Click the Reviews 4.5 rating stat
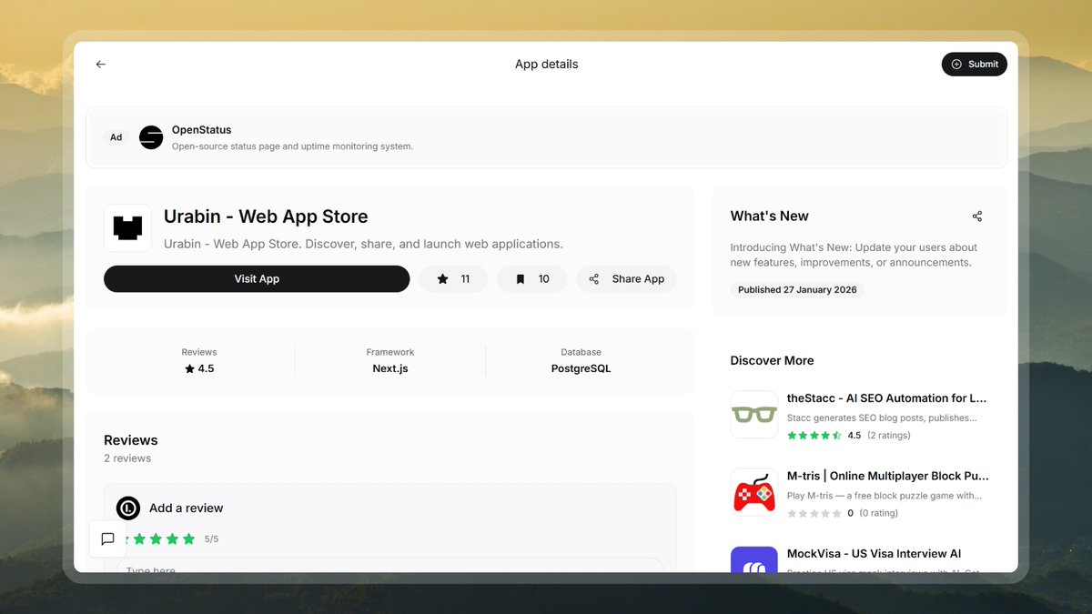This screenshot has width=1092, height=614. tap(199, 361)
